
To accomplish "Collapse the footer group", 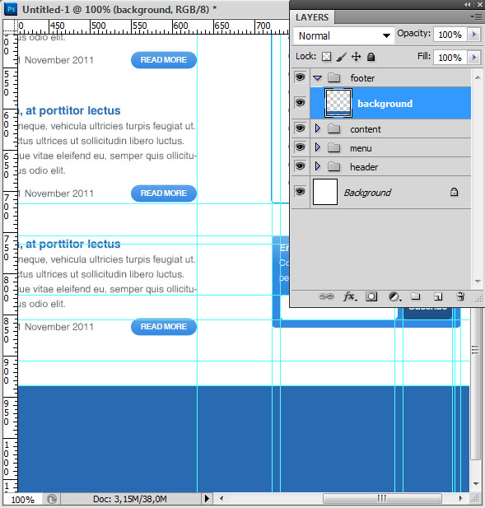I will pos(318,78).
